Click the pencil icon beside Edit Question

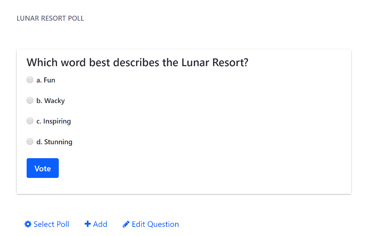(126, 224)
